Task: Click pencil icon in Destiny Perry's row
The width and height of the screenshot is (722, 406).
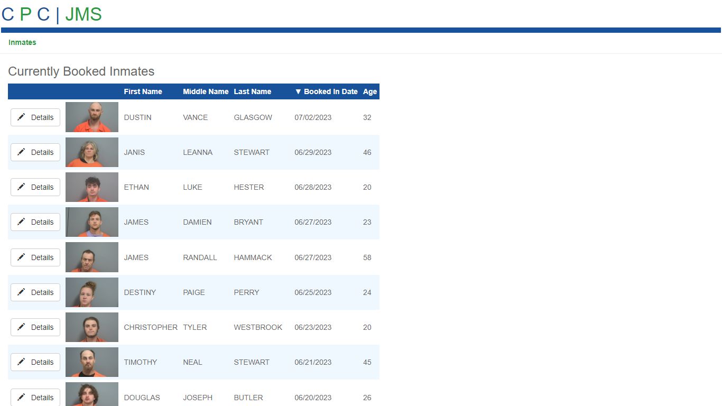Action: coord(21,292)
